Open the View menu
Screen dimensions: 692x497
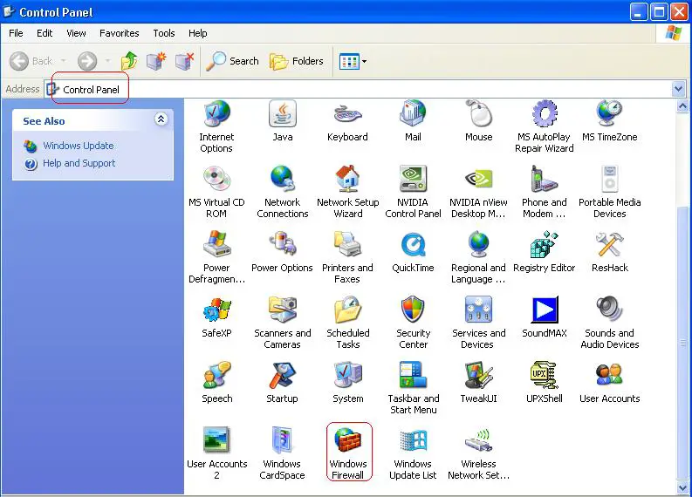pyautogui.click(x=76, y=33)
